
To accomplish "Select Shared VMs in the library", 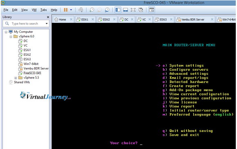I will click(22, 82).
